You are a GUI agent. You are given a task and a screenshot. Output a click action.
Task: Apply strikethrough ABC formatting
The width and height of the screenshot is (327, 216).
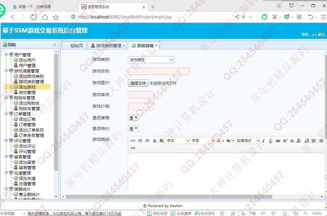[278, 141]
